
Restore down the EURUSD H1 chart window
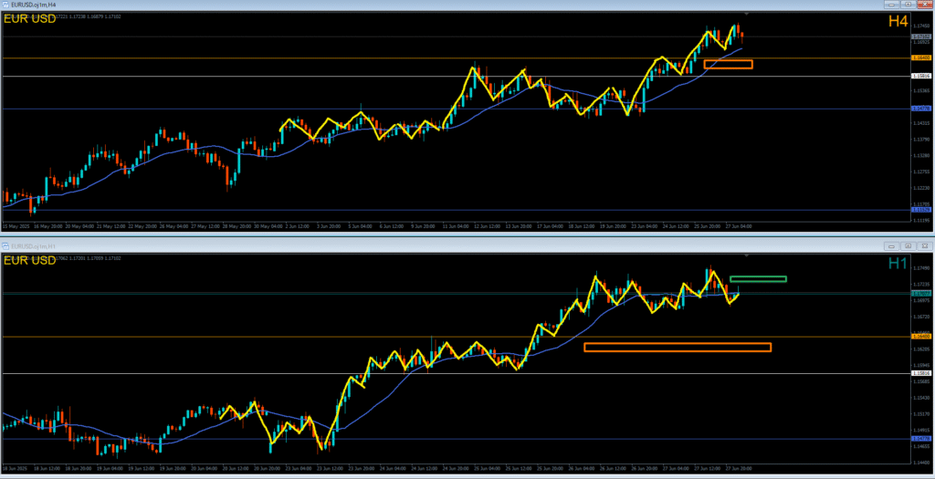coord(909,245)
